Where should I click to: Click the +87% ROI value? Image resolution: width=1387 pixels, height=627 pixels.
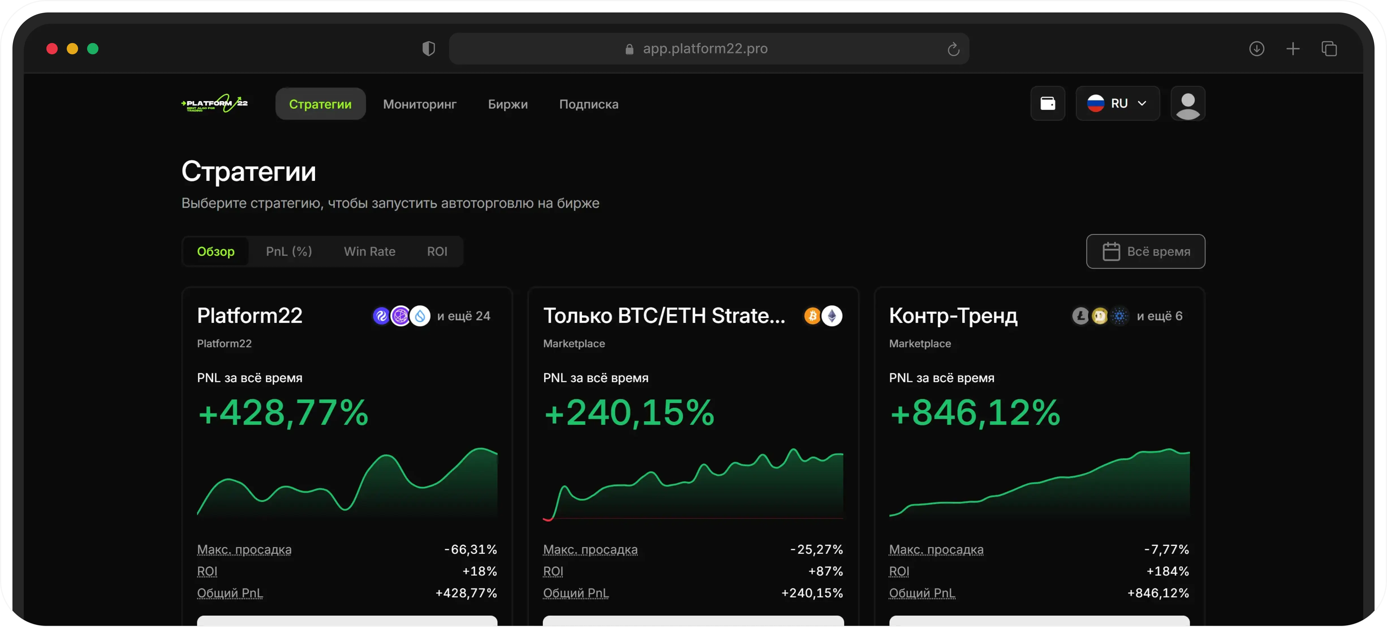825,571
